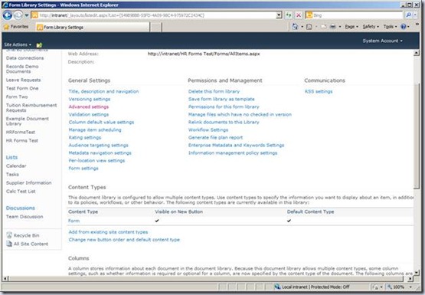Click the horizontal scroll right arrow
This screenshot has width=425, height=295.
point(410,278)
